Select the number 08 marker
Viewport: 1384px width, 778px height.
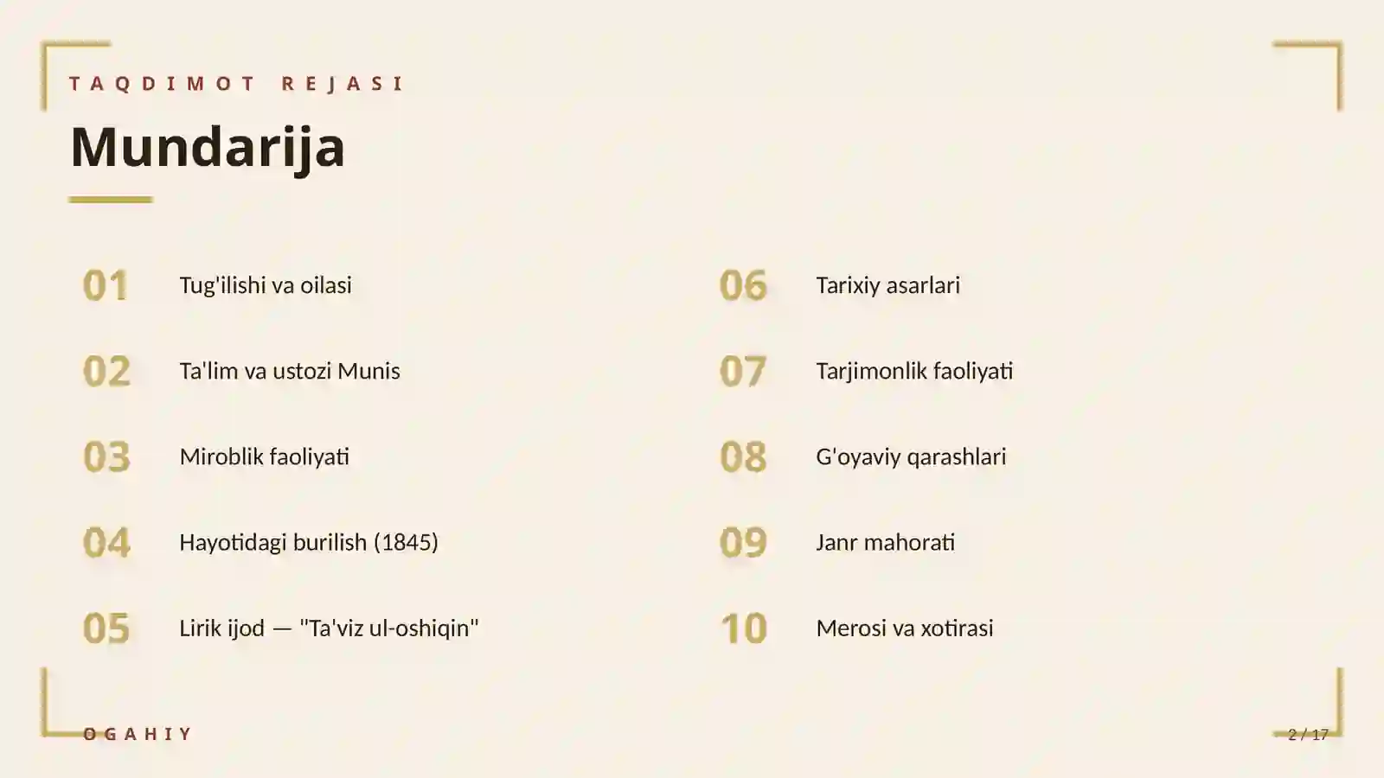[743, 456]
